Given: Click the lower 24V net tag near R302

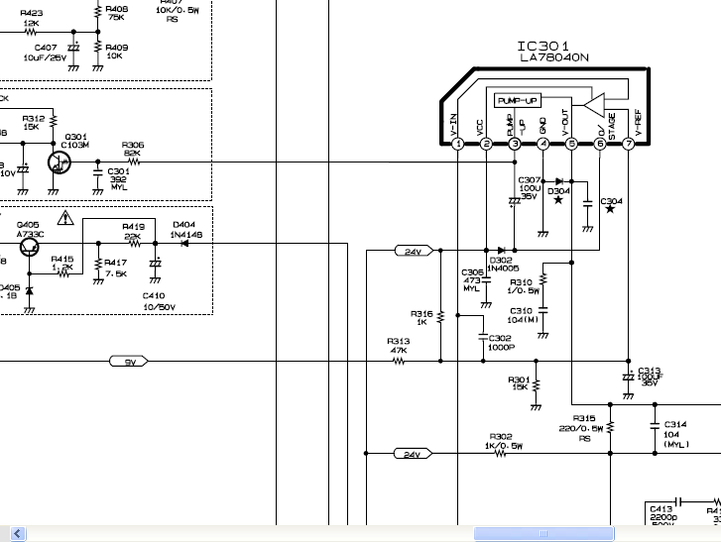Looking at the screenshot, I should [x=413, y=454].
